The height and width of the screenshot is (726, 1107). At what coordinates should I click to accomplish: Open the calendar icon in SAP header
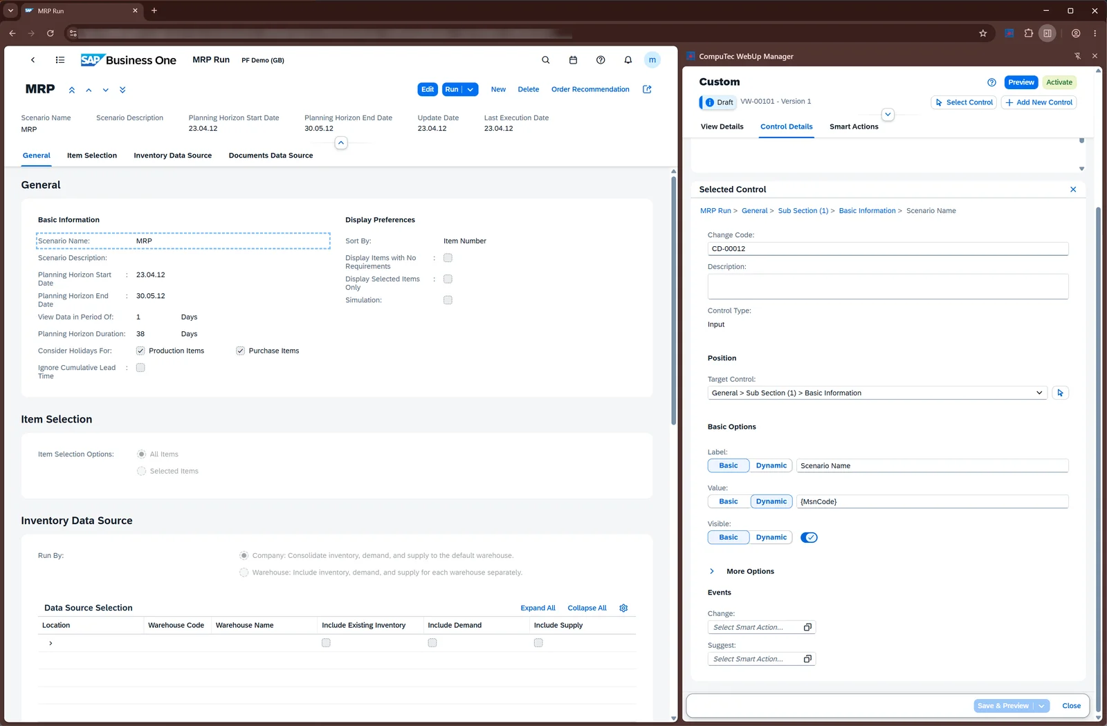pyautogui.click(x=573, y=60)
